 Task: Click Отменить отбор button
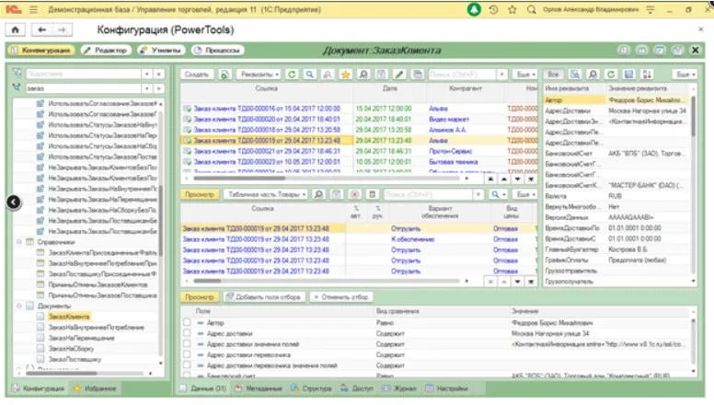341,297
